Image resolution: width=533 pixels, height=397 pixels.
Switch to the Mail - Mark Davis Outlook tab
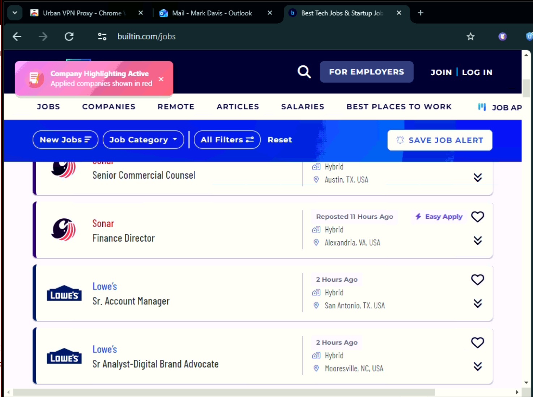212,13
